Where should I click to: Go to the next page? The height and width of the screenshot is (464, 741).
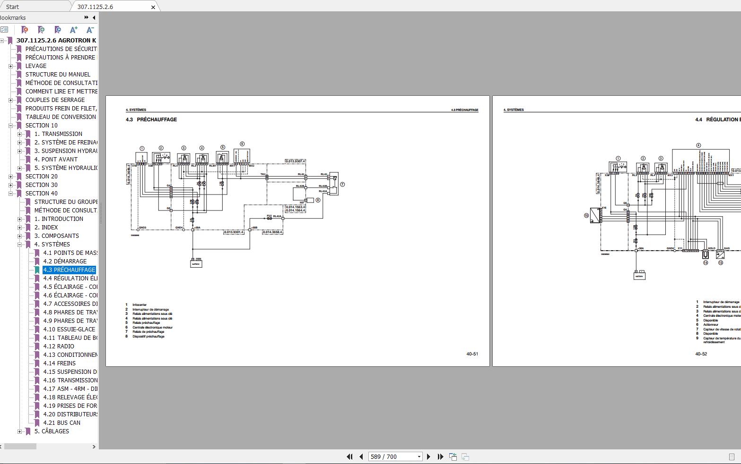tap(428, 456)
